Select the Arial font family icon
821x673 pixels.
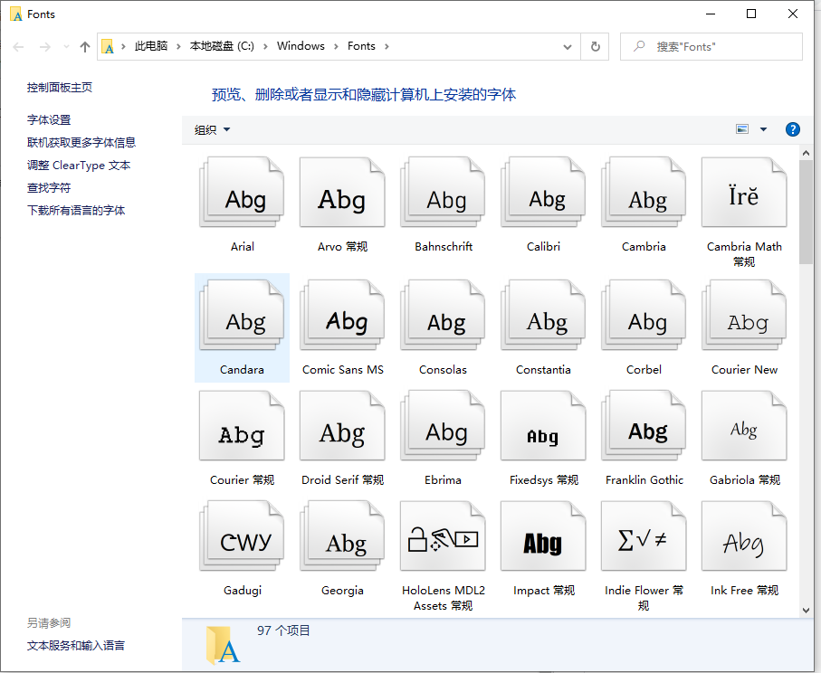[242, 194]
